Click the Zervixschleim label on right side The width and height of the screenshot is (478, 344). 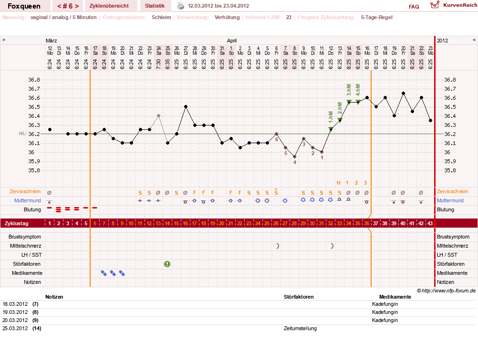click(x=452, y=191)
